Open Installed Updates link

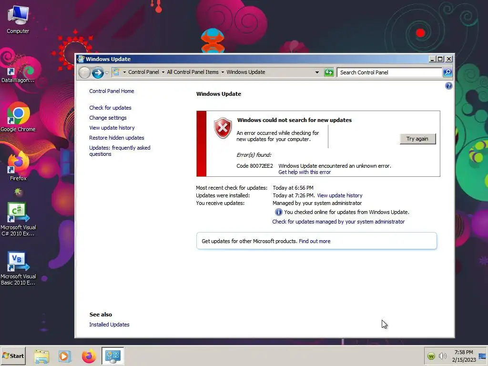[x=109, y=325]
